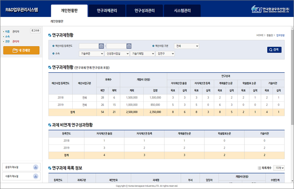This screenshot has width=294, height=189.
Task: Open the 김연구 person dropdown
Action: [165, 54]
